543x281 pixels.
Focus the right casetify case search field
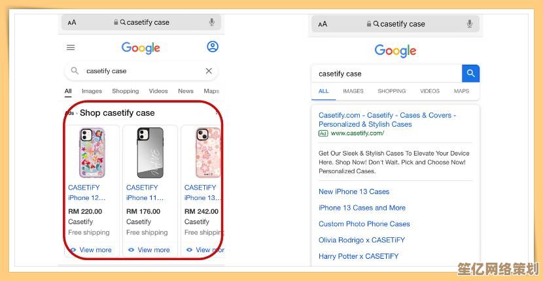coord(387,73)
